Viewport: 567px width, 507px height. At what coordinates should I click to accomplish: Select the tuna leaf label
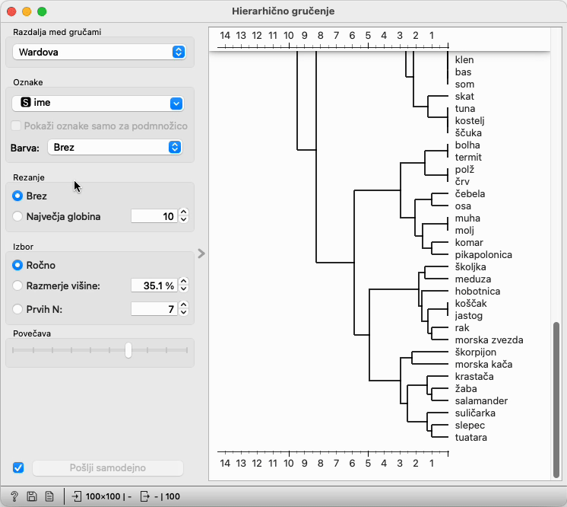[x=465, y=109]
